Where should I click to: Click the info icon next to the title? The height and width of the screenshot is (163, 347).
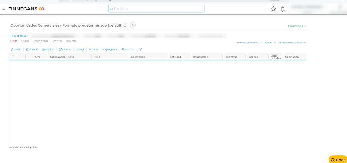click(125, 25)
